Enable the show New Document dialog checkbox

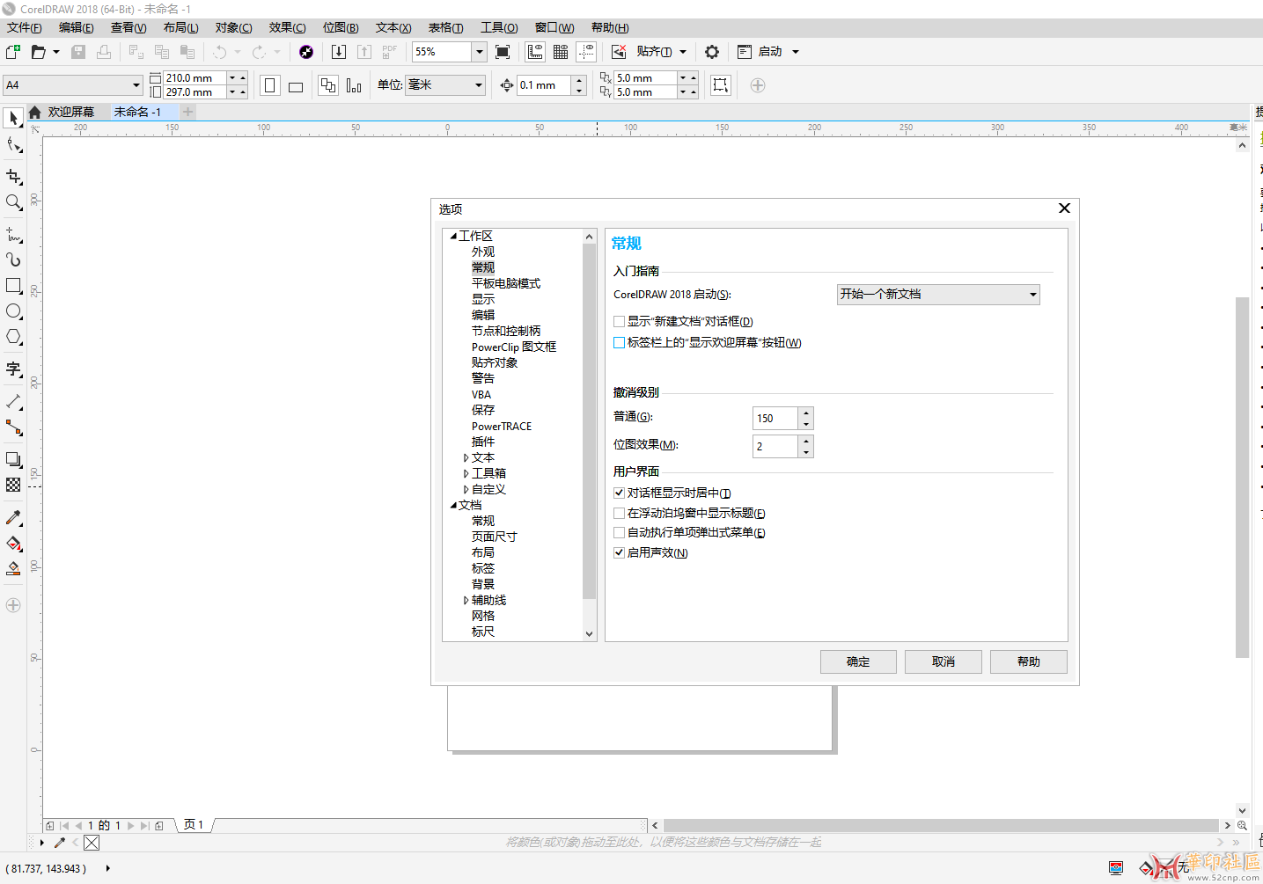pyautogui.click(x=620, y=322)
